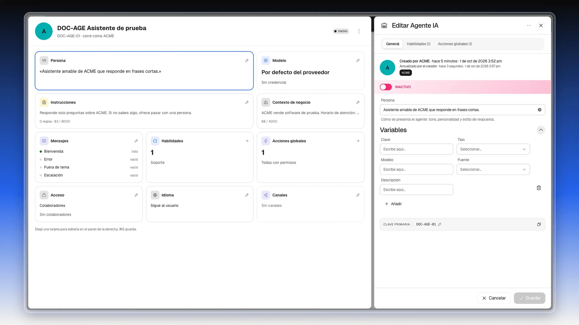This screenshot has width=579, height=325.
Task: Open Acciones globales card arrow
Action: point(358,141)
